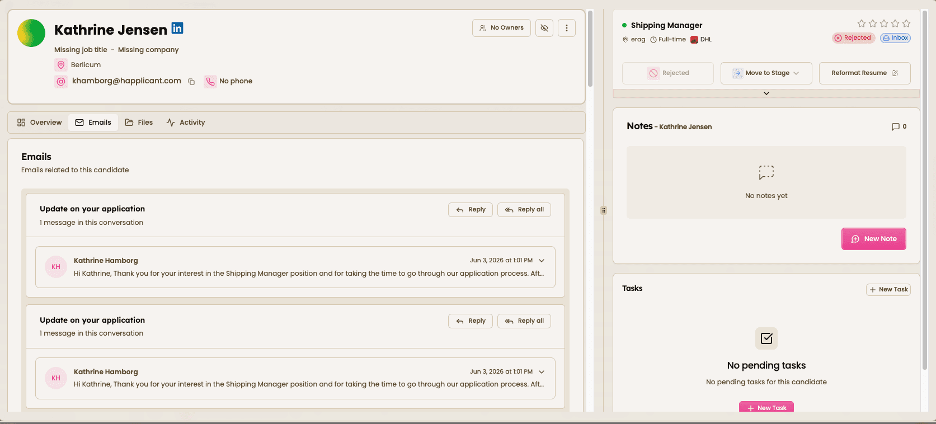Click the erag location label
The image size is (936, 424).
point(638,40)
